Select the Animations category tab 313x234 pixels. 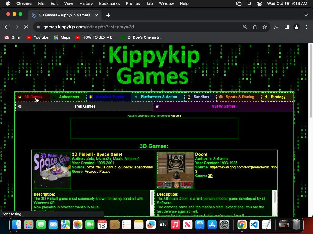point(68,97)
